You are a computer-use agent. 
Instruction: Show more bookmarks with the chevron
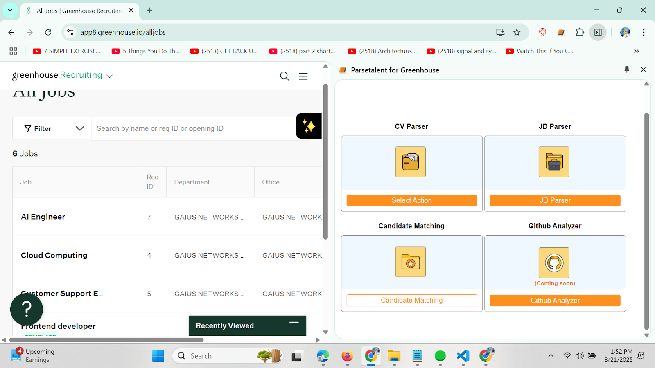click(x=636, y=51)
